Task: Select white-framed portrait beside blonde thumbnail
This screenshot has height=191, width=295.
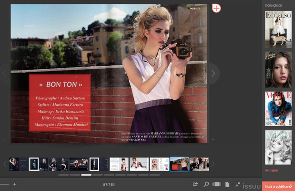Action: 39,164
